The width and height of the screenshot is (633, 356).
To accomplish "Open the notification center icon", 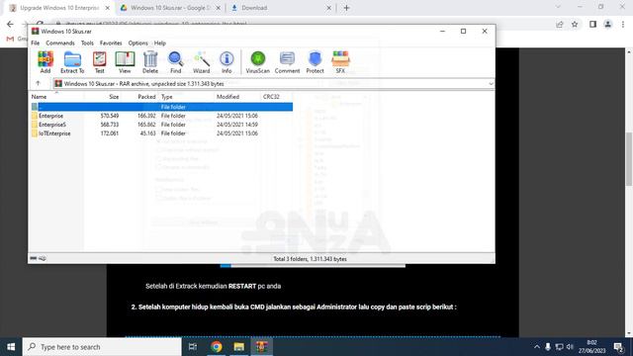I will pyautogui.click(x=618, y=347).
